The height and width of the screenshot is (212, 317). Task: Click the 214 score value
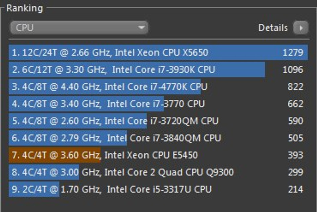pos(295,189)
